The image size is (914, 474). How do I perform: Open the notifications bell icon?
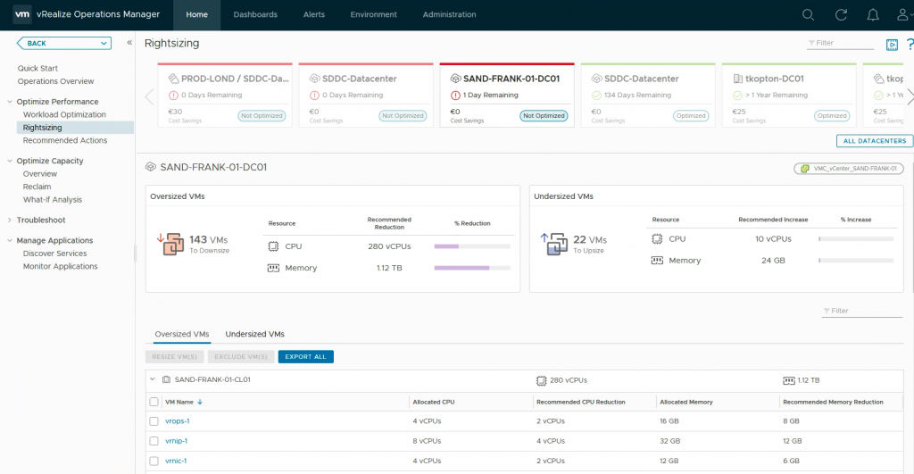[873, 14]
